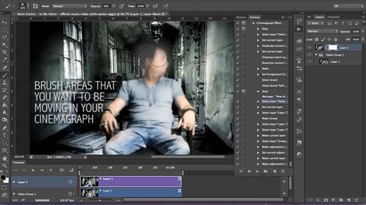The image size is (366, 205).
Task: Enable airbrush mode next to Flow
Action: (155, 6)
